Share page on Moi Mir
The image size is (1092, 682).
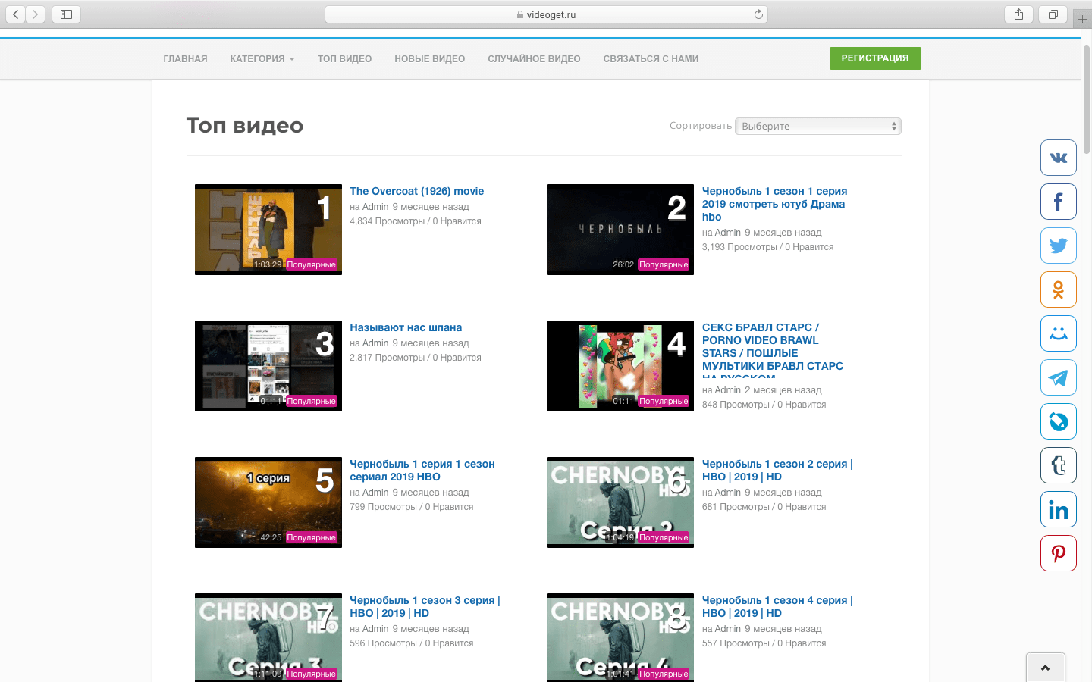tap(1059, 333)
